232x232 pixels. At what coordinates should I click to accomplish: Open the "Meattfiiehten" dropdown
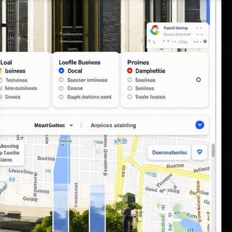coord(53,125)
